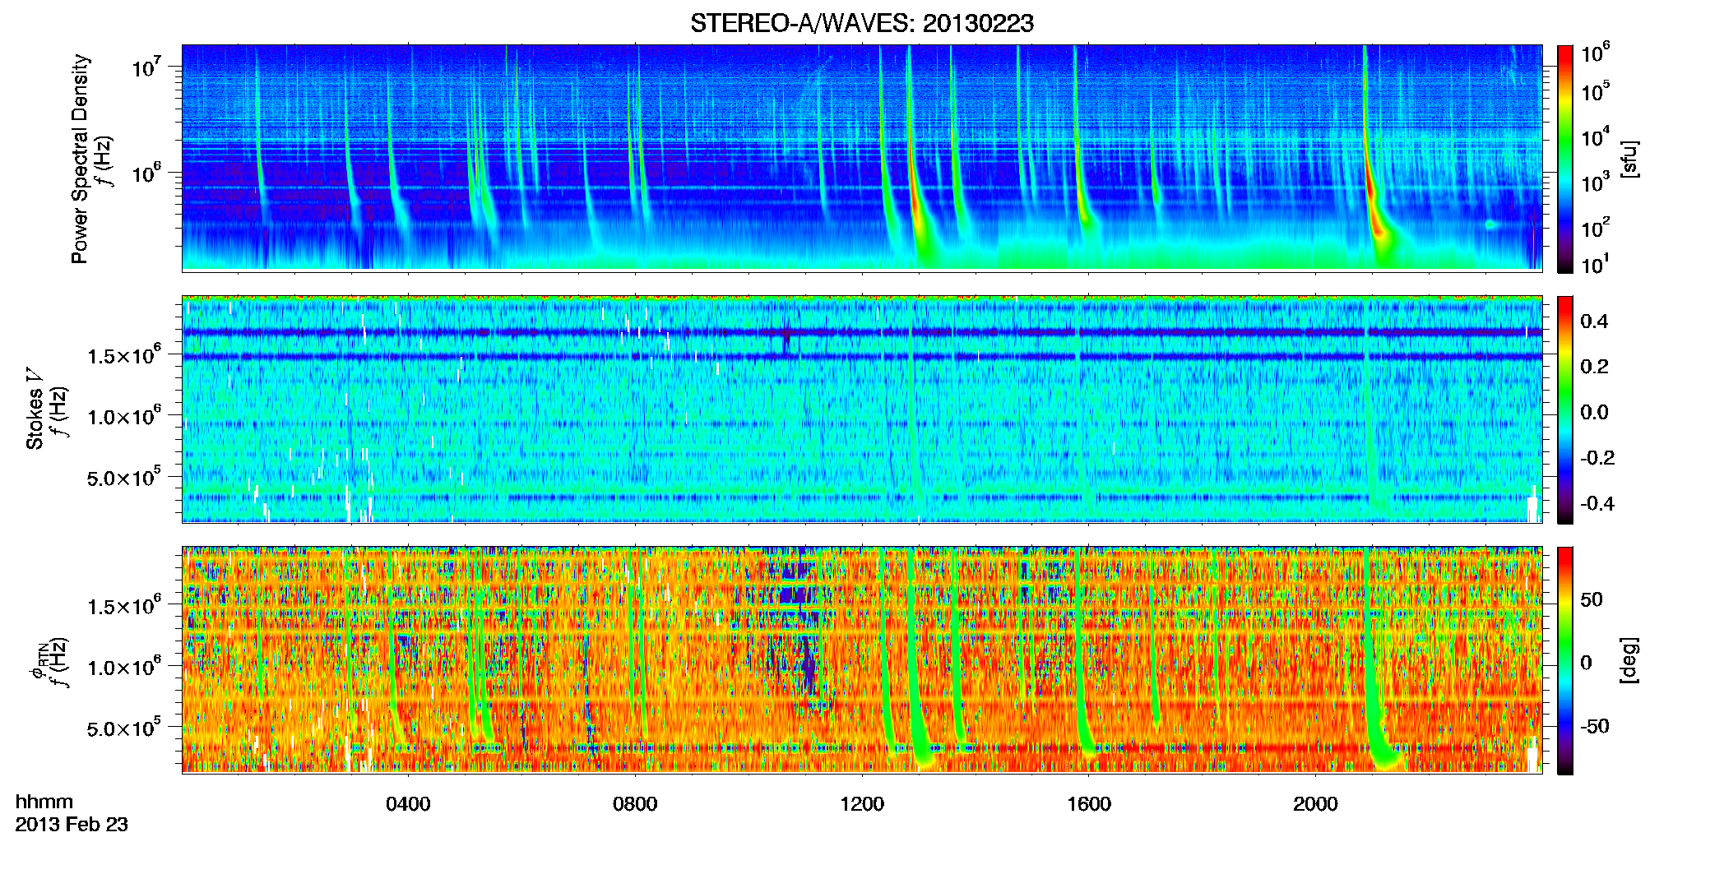Screen dimensions: 1724x888
Task: Click the 50 value on degree colorbar
Action: (1592, 599)
